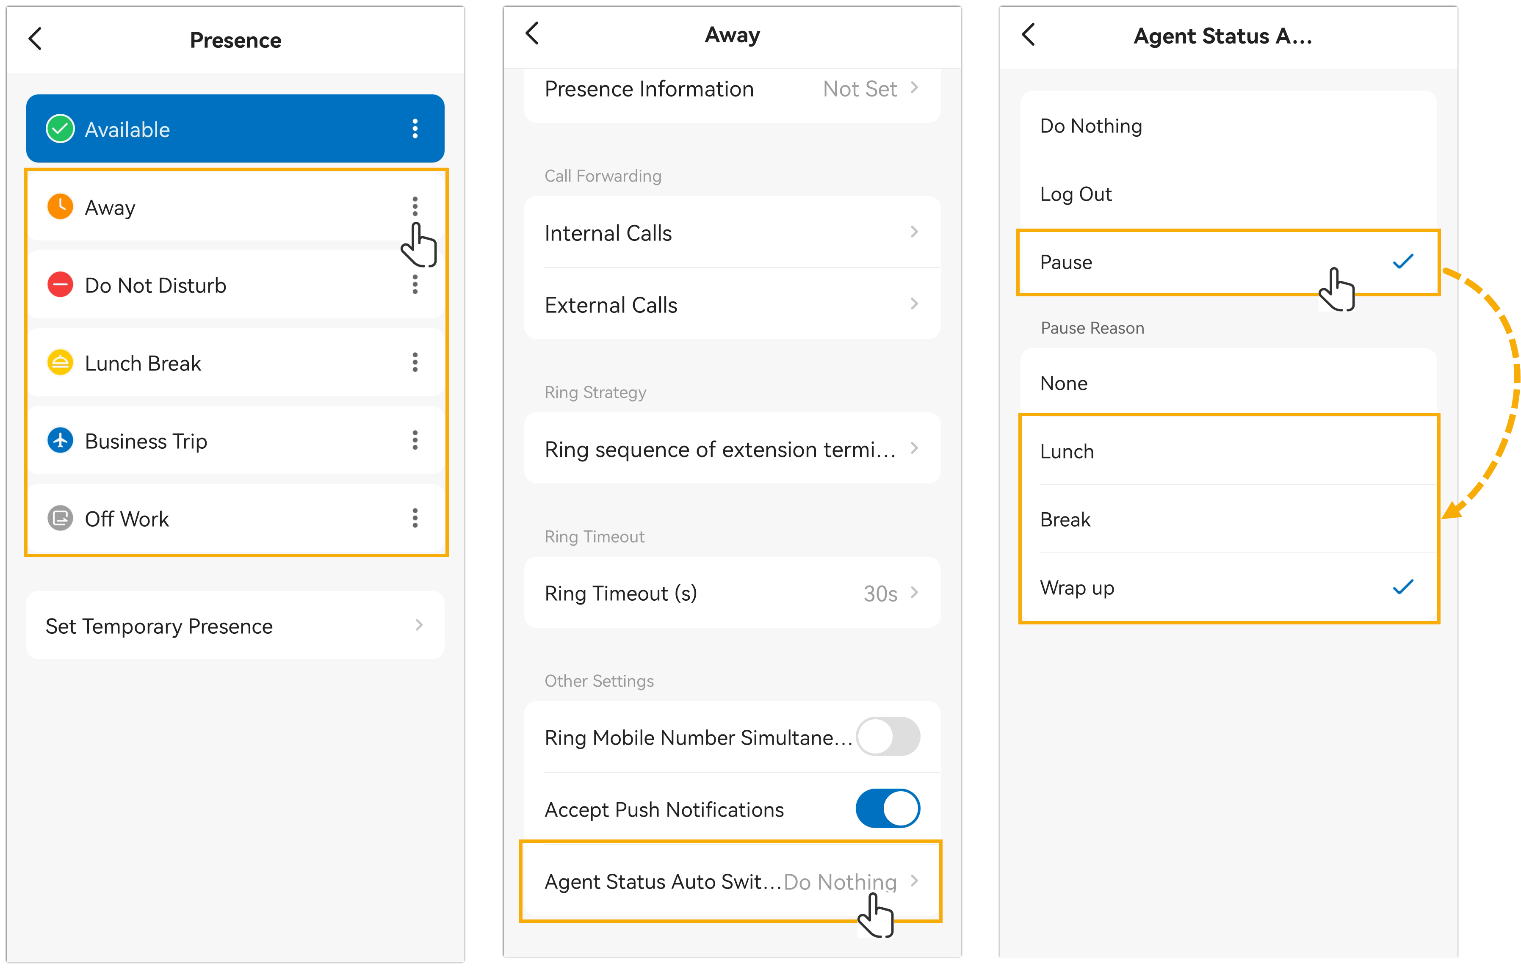Go back from Agent Status screen
The image size is (1521, 969).
[x=1029, y=35]
